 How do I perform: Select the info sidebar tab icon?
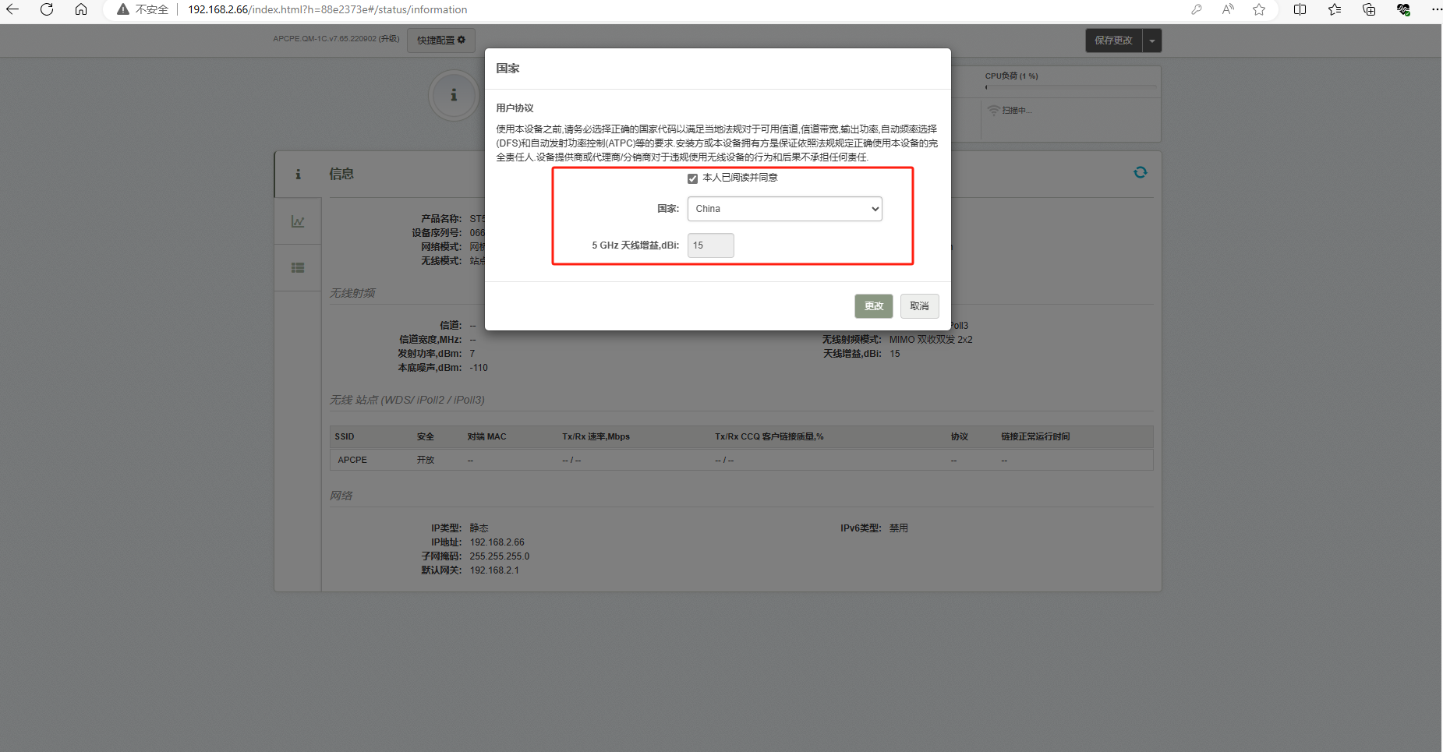coord(298,175)
